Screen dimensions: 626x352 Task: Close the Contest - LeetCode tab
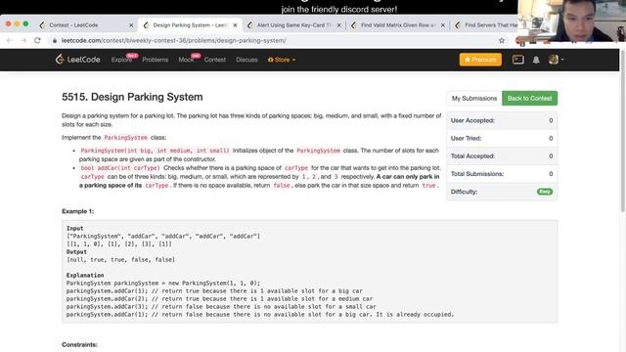coord(131,25)
